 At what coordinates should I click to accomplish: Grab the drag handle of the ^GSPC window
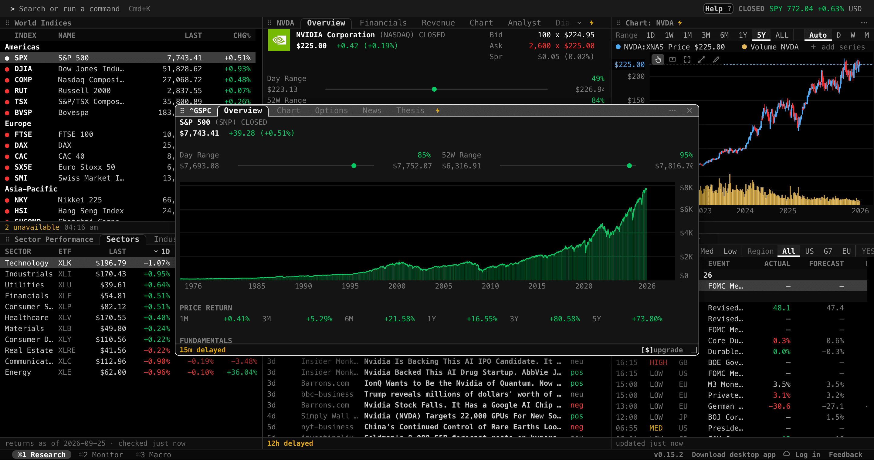tap(182, 110)
